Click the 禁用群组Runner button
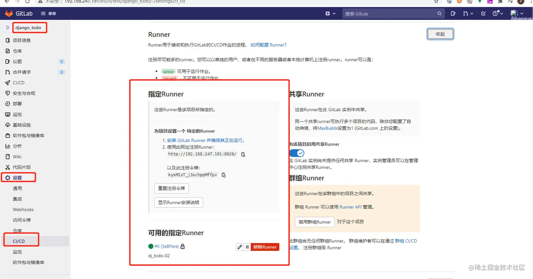The width and height of the screenshot is (533, 279). (x=315, y=222)
